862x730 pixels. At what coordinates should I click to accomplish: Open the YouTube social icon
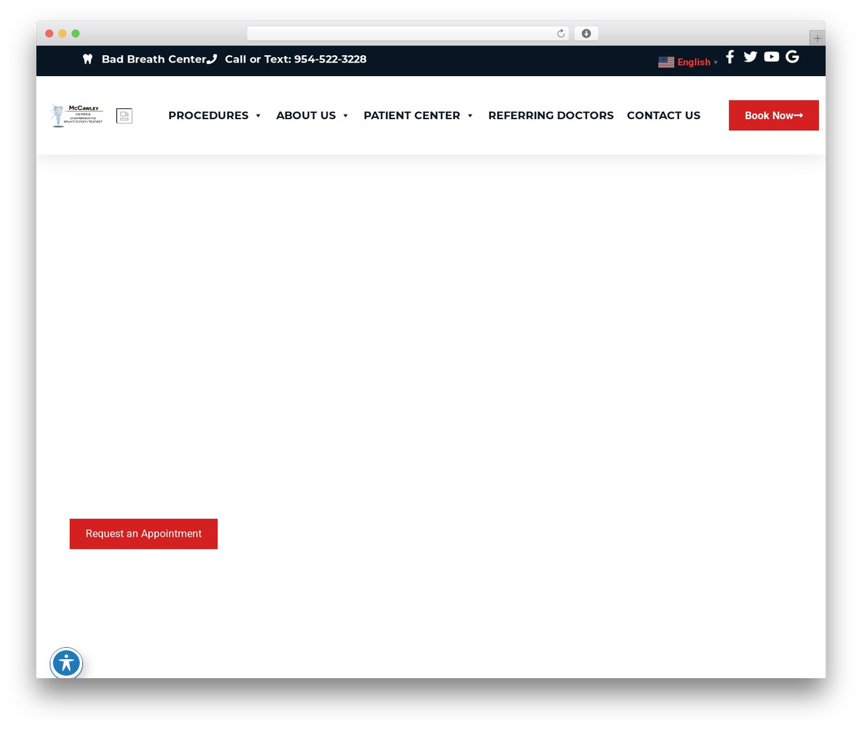pyautogui.click(x=772, y=57)
